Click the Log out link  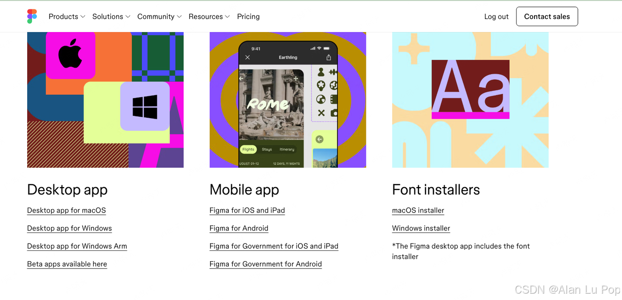coord(496,17)
